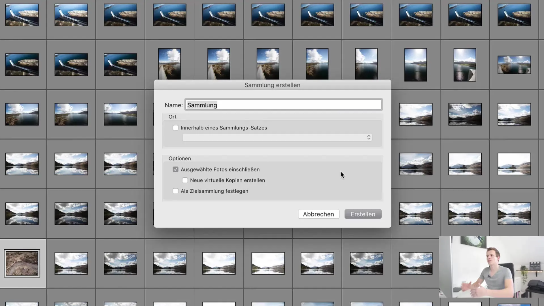Enable Neue virtuelle Kopien erstellen checkbox
The image size is (544, 306).
(185, 180)
